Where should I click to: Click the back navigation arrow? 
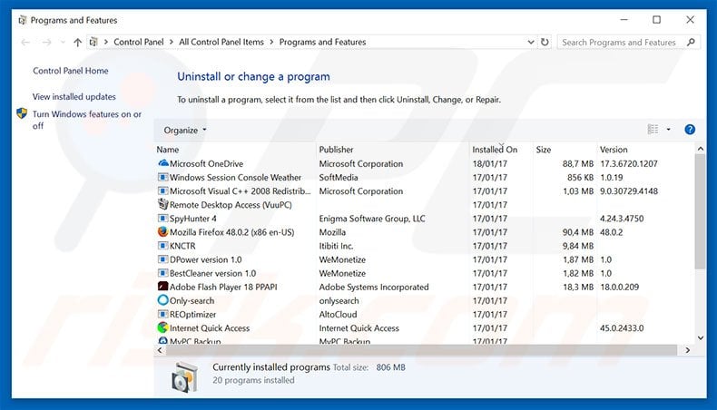(25, 43)
